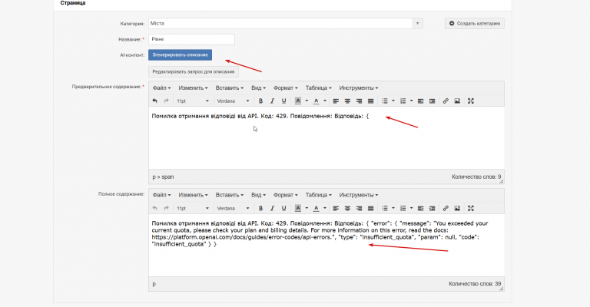Redo in the preliminary content editor
The image size is (590, 307).
[x=166, y=101]
